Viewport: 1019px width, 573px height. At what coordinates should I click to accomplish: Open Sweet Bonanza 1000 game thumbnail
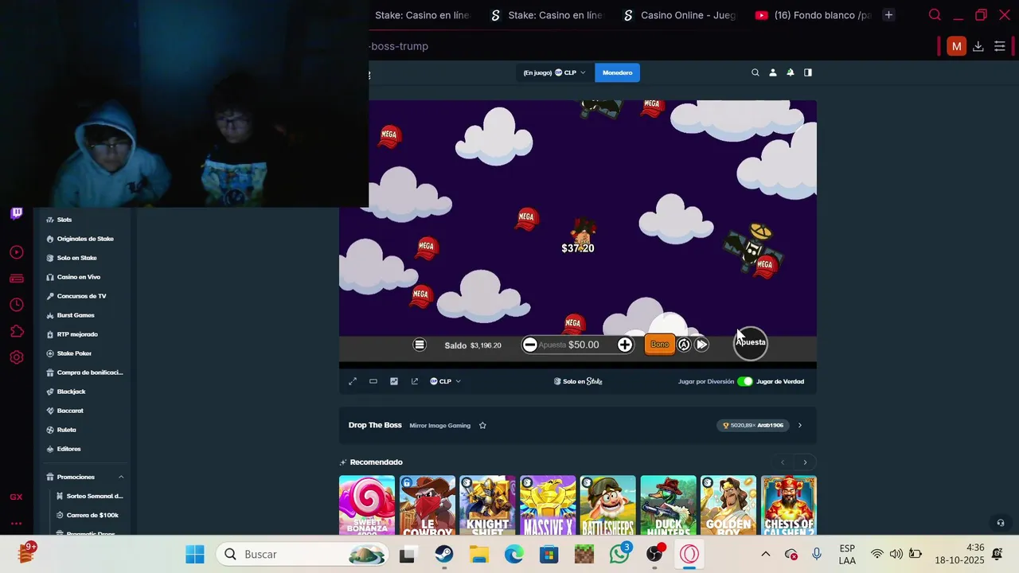tap(367, 505)
